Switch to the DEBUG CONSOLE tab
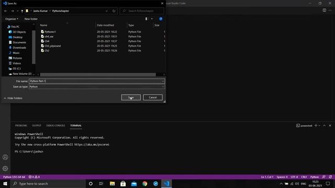This screenshot has width=335, height=188. pos(55,125)
